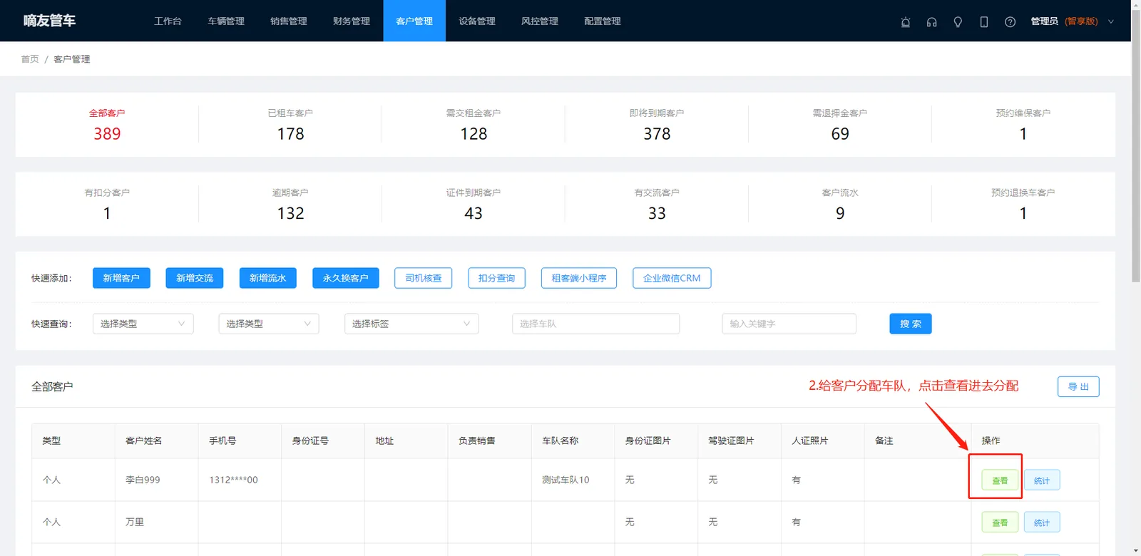Navigate to the 风控管理 menu
The height and width of the screenshot is (556, 1141).
[540, 21]
